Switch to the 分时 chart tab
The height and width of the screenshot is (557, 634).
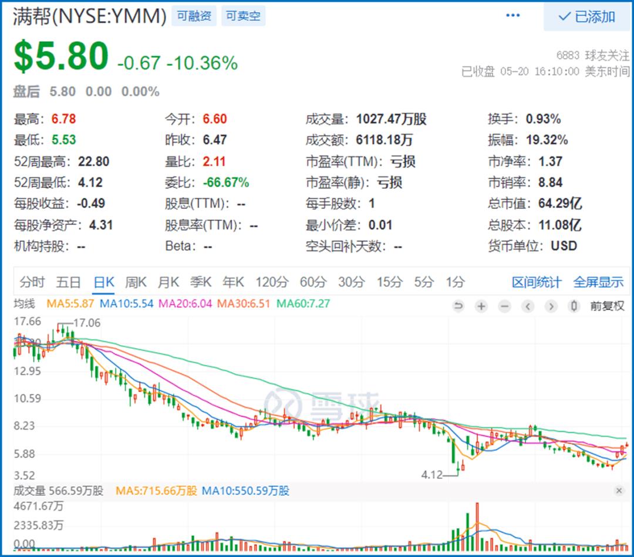pyautogui.click(x=32, y=282)
